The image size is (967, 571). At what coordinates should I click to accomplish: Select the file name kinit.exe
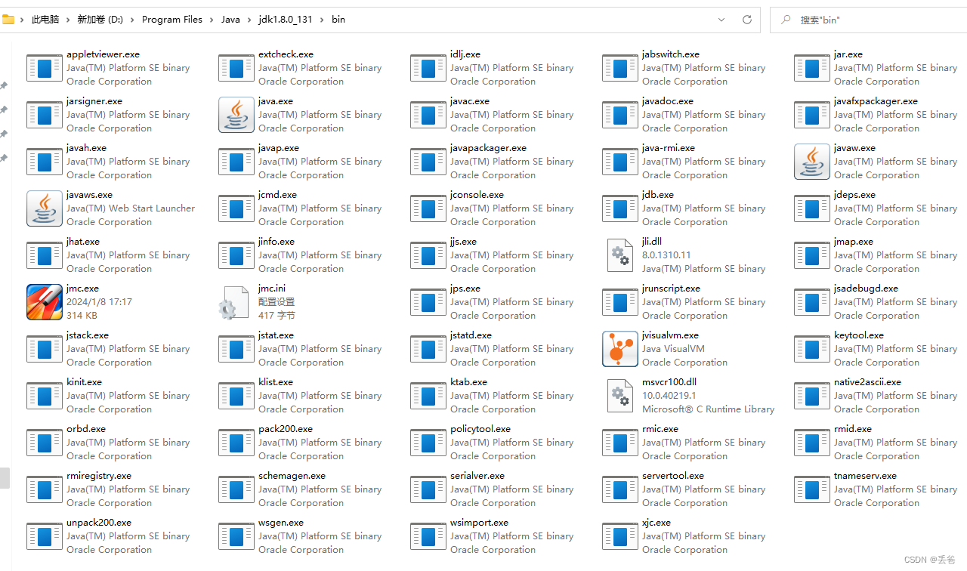(84, 382)
